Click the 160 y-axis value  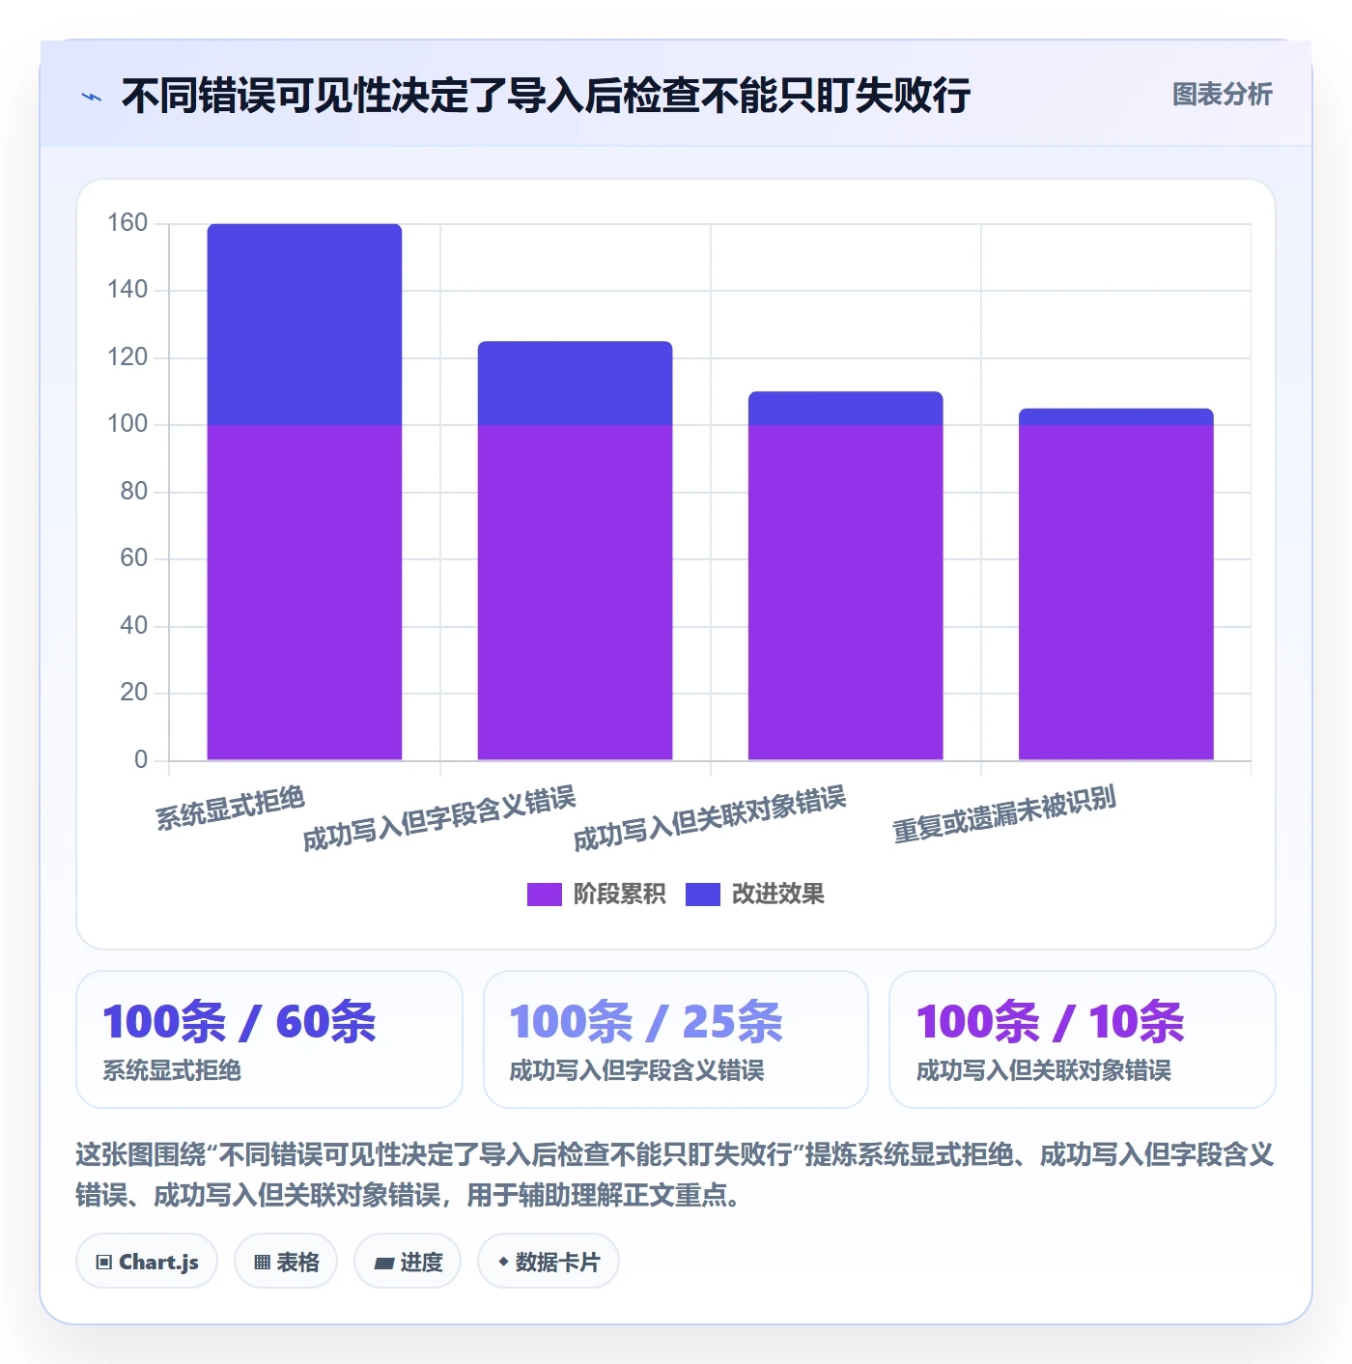[127, 223]
